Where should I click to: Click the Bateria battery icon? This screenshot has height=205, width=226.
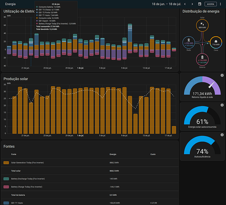(202, 57)
